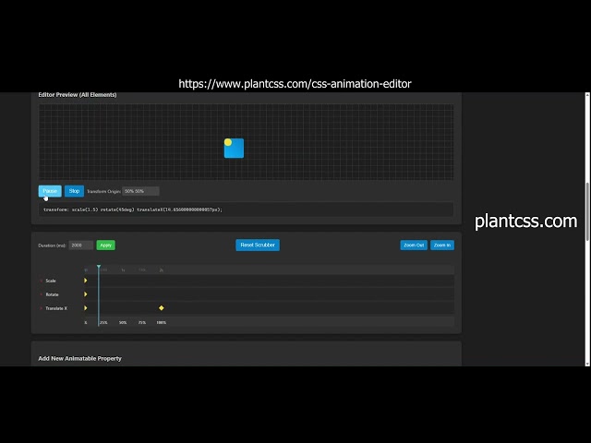Remove the Scale property row

tap(41, 281)
